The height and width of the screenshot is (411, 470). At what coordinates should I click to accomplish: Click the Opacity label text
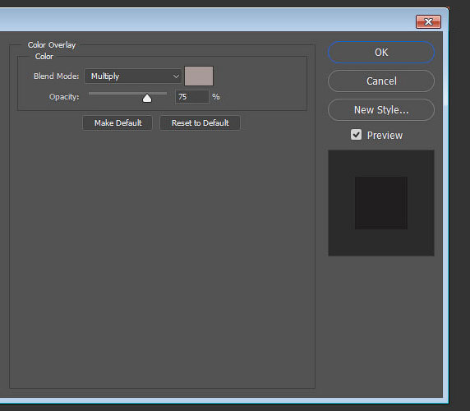64,97
